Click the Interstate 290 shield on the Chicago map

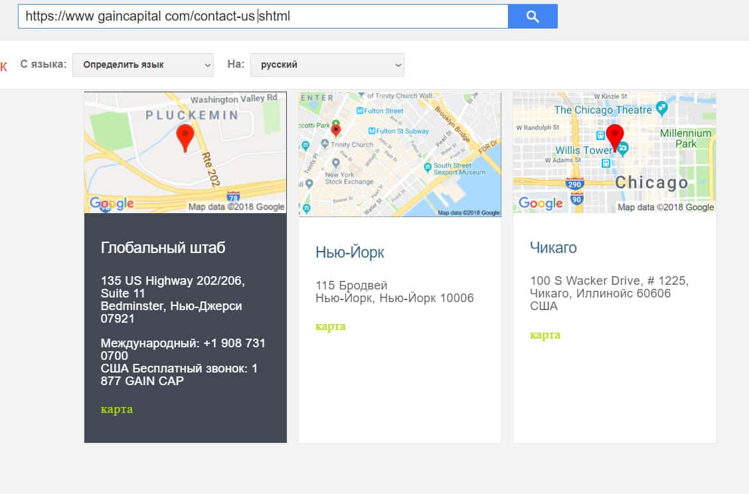574,184
